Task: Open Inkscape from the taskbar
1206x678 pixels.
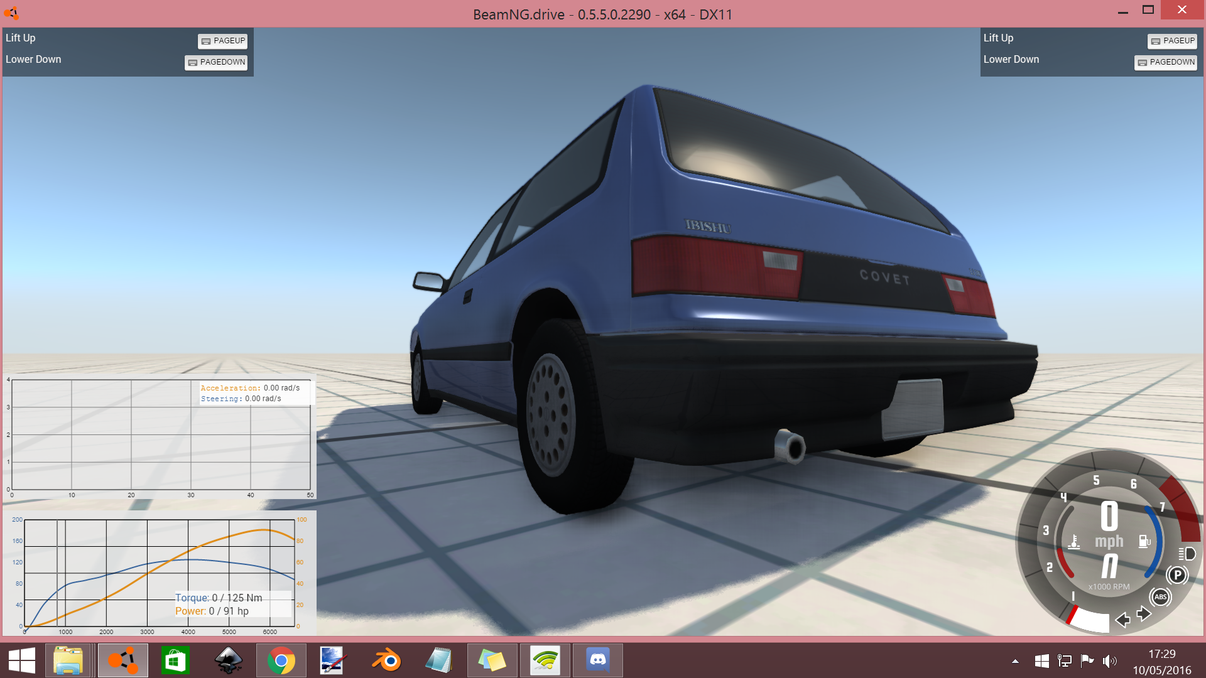Action: 229,660
